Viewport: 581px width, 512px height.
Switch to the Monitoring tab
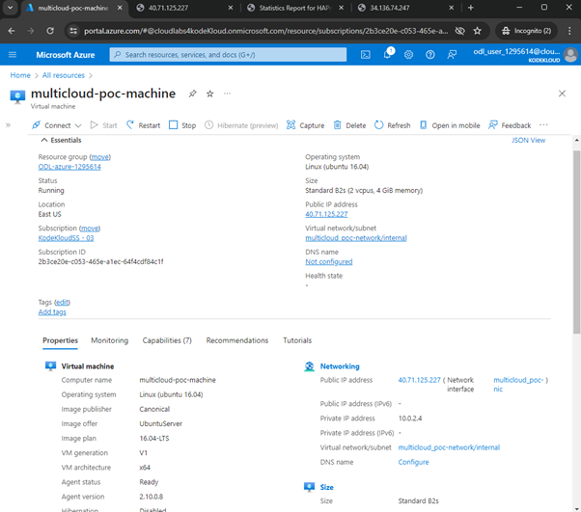coord(109,340)
